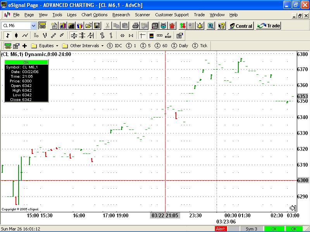310x232 pixels.
Task: Open the Chart Options menu
Action: click(x=94, y=15)
